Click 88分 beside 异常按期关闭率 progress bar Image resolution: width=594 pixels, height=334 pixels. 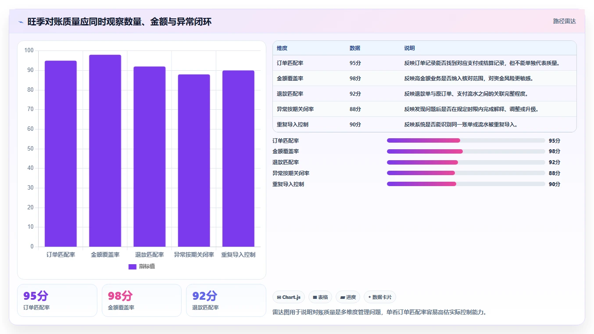click(x=555, y=173)
